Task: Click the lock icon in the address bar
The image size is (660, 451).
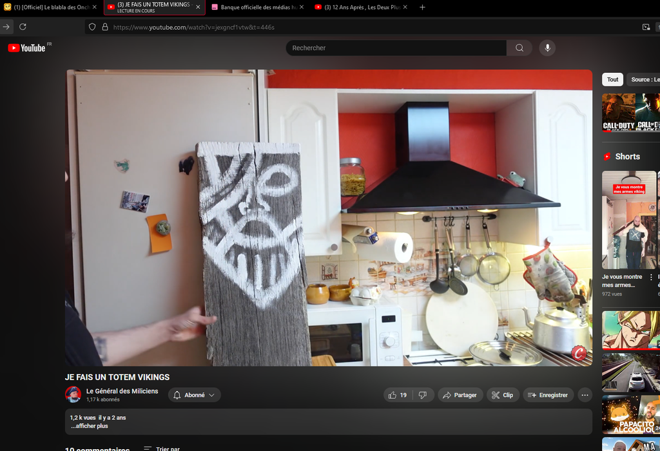Action: pyautogui.click(x=104, y=27)
